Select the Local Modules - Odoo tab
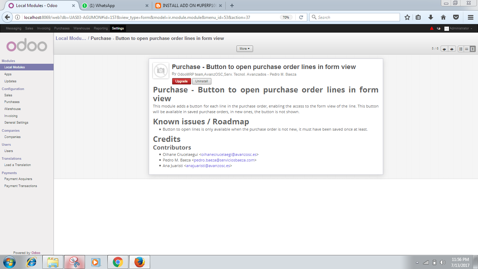 point(41,5)
